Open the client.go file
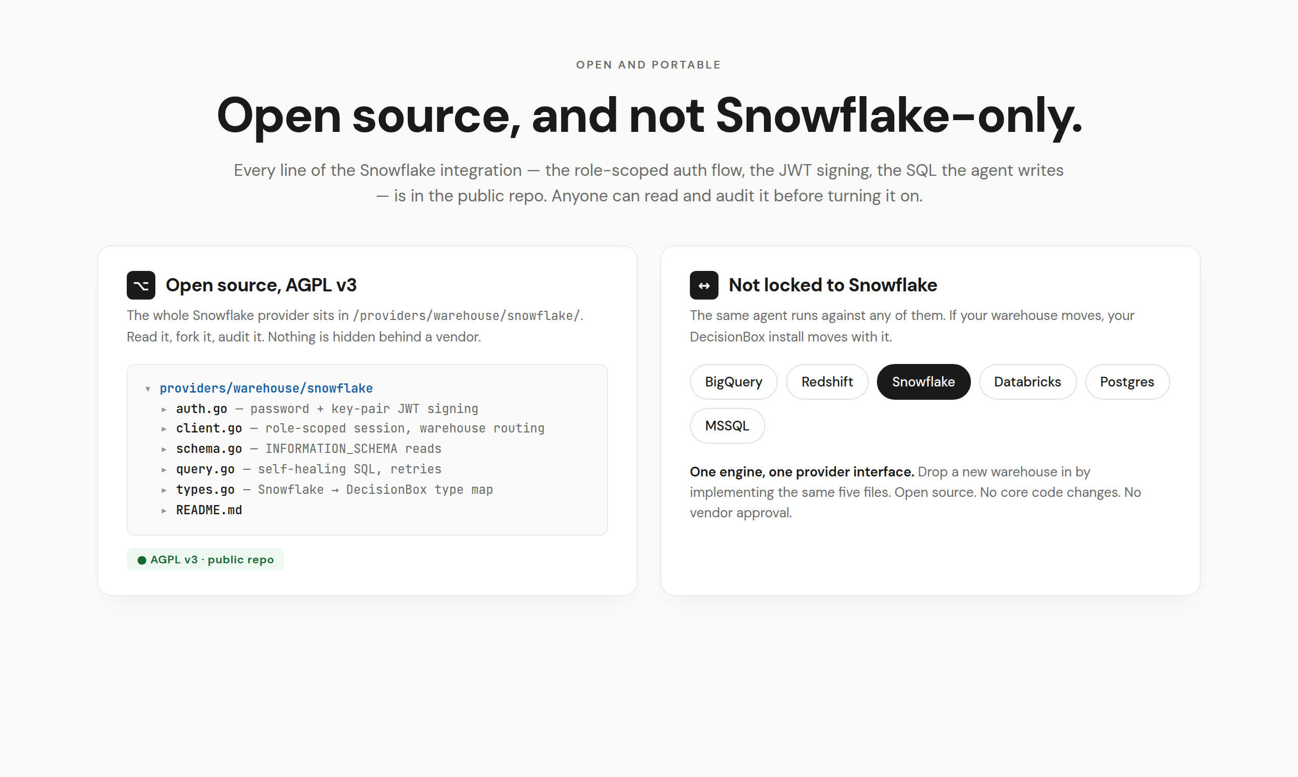This screenshot has height=777, width=1298. (209, 428)
